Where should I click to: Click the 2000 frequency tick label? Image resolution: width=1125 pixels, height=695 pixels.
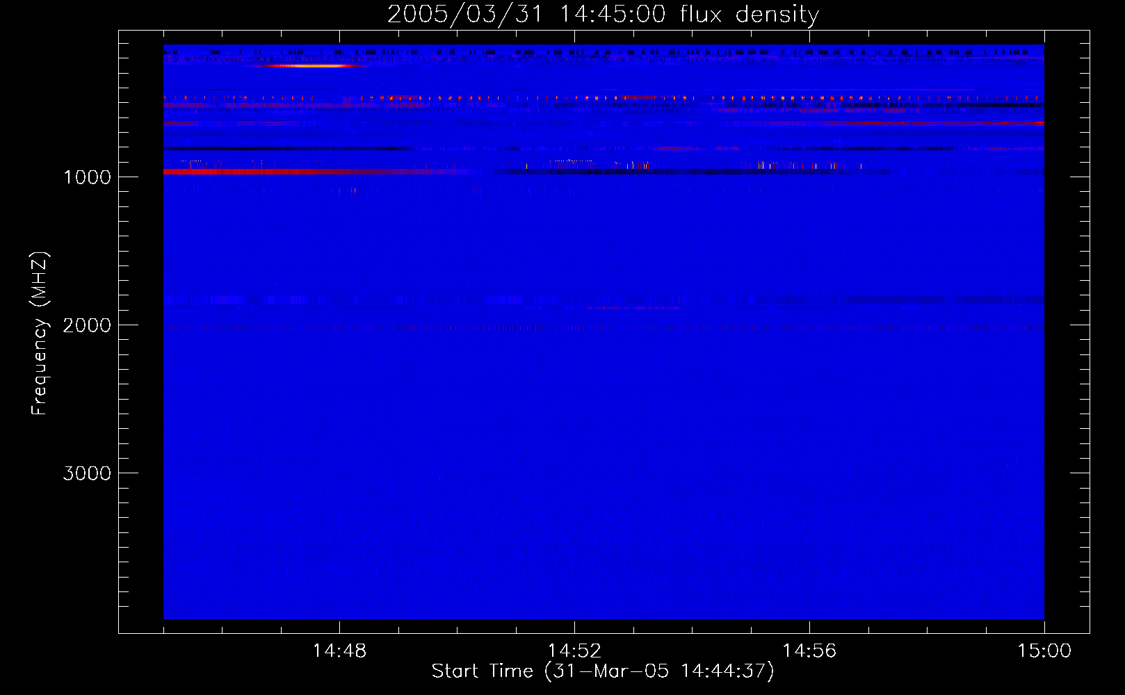[x=87, y=325]
